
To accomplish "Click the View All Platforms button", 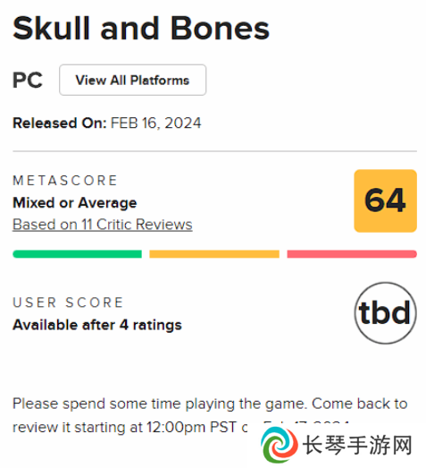I will point(132,80).
